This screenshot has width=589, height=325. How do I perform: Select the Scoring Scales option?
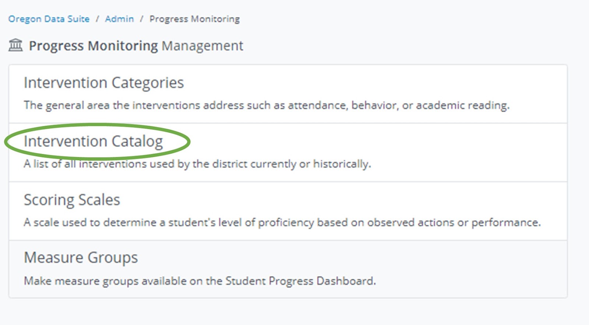(x=72, y=200)
